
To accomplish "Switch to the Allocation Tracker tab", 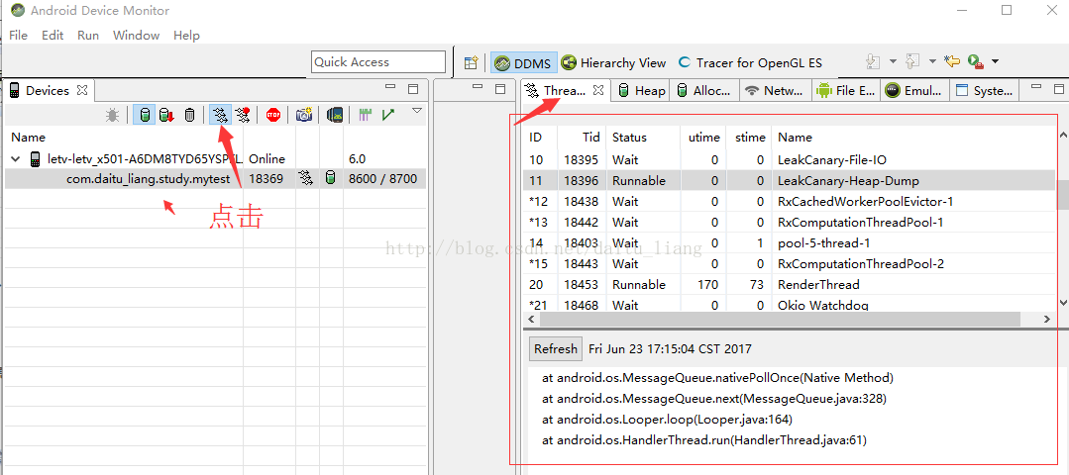I will click(x=704, y=90).
